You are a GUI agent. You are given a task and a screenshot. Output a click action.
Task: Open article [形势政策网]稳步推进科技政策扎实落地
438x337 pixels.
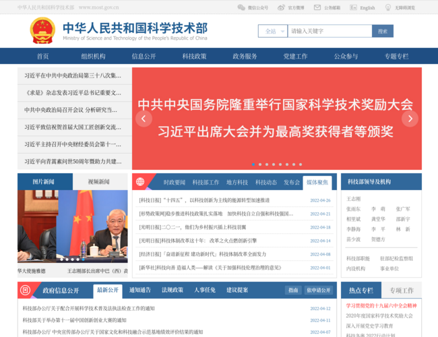216,214
